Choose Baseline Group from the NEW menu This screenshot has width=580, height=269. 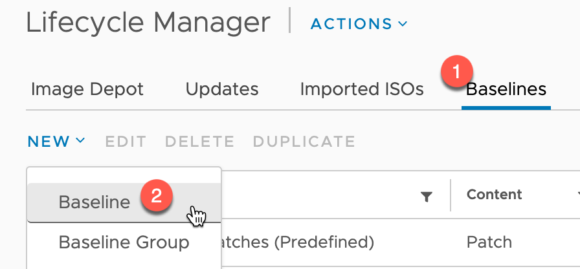coord(124,242)
